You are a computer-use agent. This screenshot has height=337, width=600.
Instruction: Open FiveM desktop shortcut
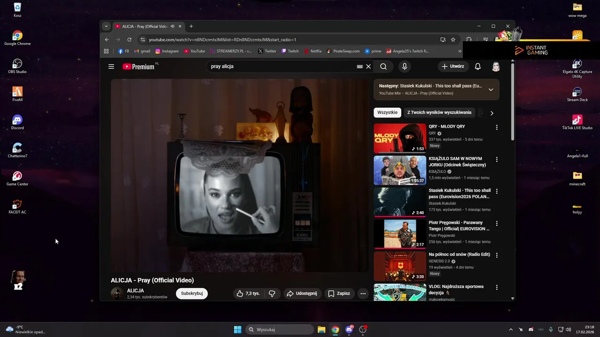click(17, 94)
